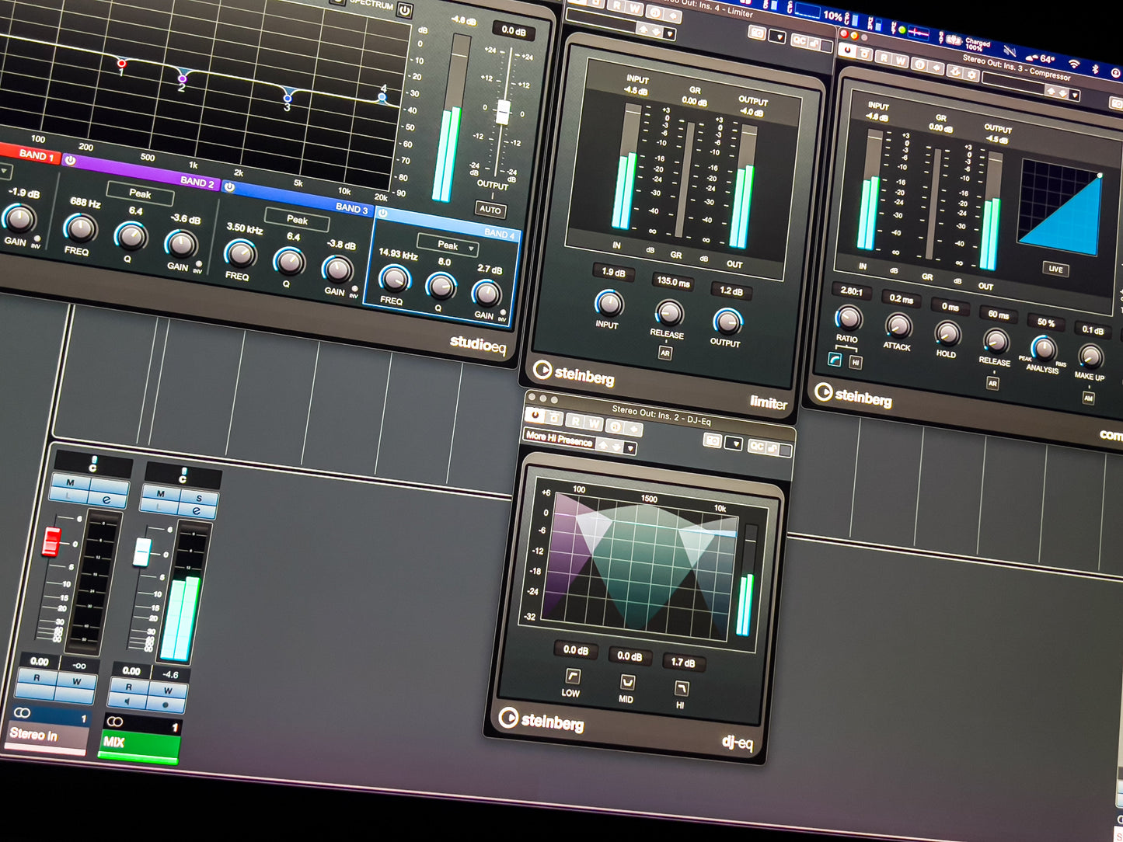Click the QC button in Limiter window
The width and height of the screenshot is (1123, 842).
coord(800,40)
